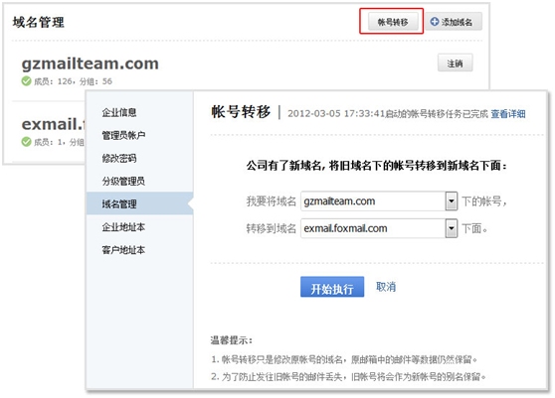Click the 域名管理 page heading
The width and height of the screenshot is (555, 398).
click(39, 22)
